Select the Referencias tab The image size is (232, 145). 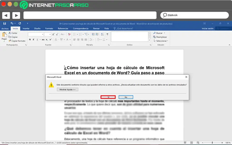[x=63, y=28]
